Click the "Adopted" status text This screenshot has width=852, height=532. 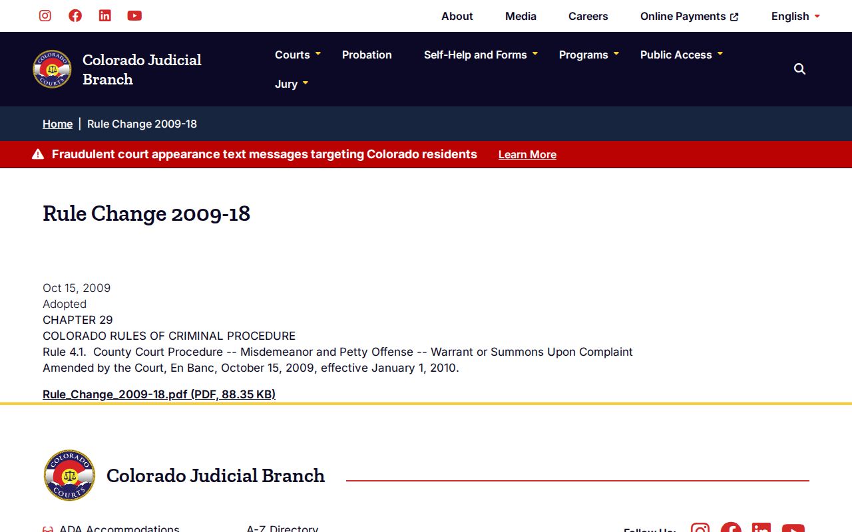65,304
